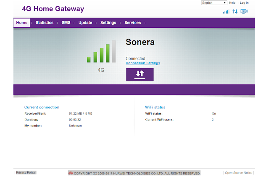Image resolution: width=269 pixels, height=187 pixels.
Task: Click the Duration label
Action: 31,120
